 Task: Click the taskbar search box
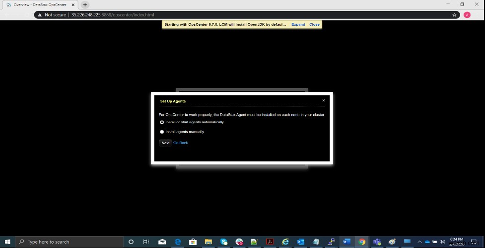[69, 242]
